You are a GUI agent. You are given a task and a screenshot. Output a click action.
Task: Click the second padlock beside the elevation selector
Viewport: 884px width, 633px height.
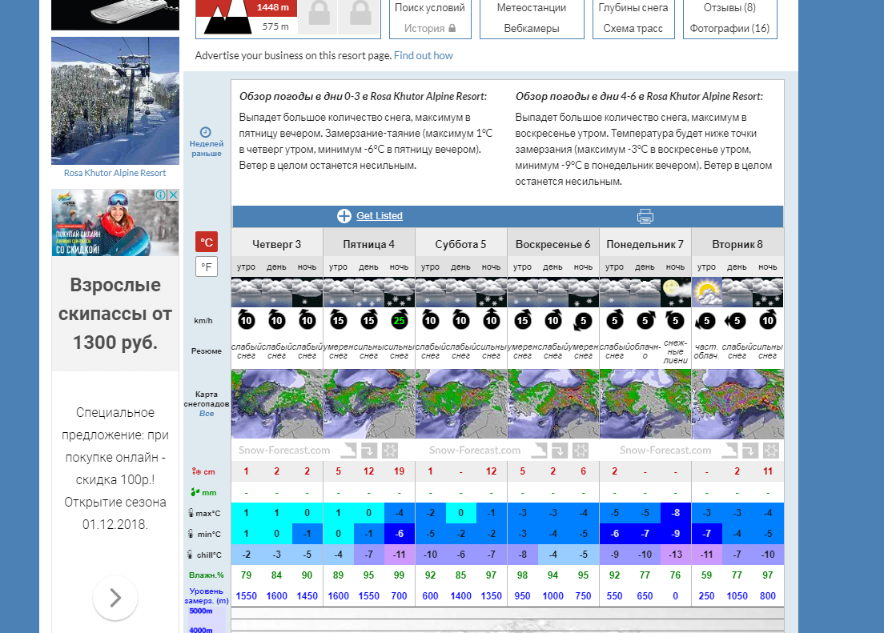[x=360, y=14]
